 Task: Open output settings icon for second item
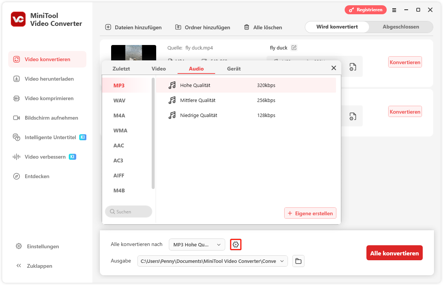pos(353,116)
